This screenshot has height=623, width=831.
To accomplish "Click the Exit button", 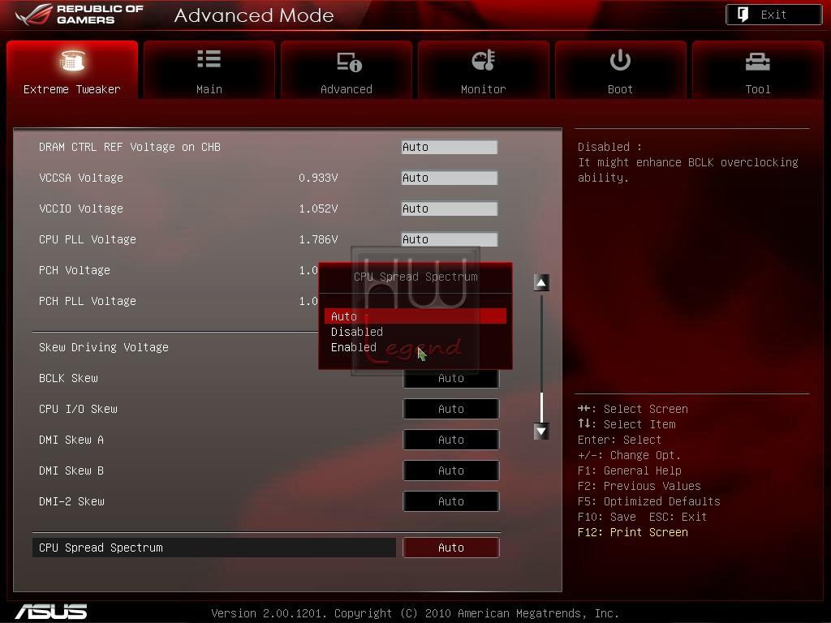I will 773,15.
